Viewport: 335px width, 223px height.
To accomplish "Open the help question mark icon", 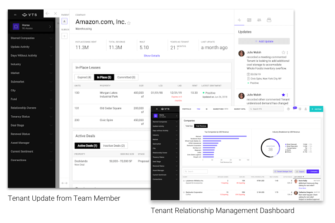I will coord(288,109).
